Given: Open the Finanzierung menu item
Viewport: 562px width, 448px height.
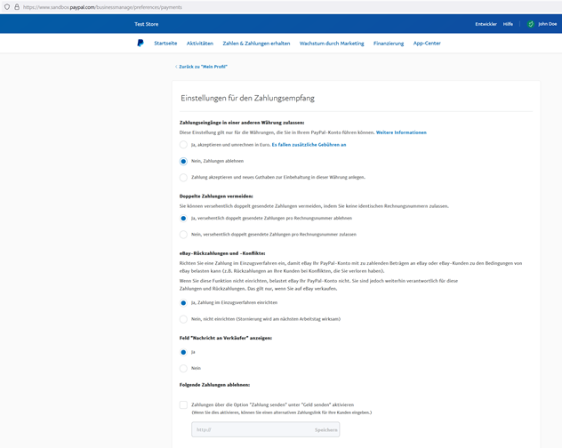Looking at the screenshot, I should click(389, 43).
